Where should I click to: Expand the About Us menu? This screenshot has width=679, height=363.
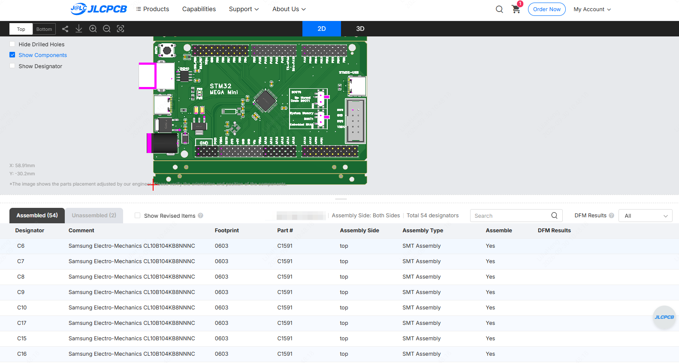pos(289,9)
